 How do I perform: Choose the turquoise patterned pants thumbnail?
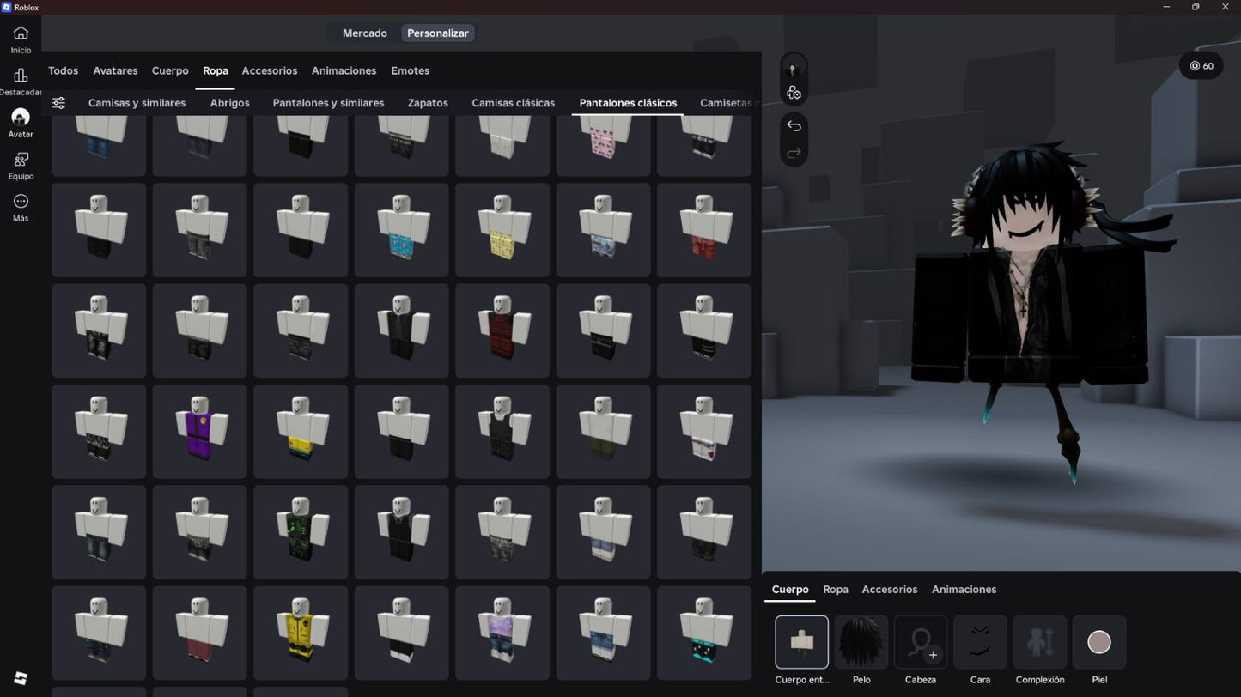[401, 230]
